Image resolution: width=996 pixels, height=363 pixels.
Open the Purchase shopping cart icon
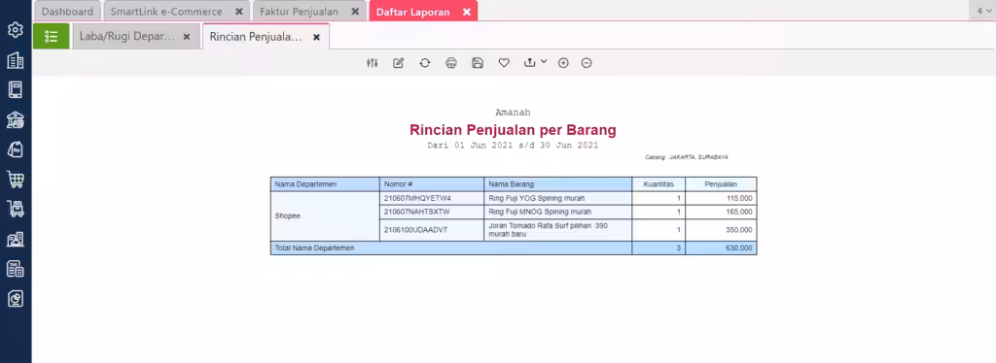tap(16, 180)
